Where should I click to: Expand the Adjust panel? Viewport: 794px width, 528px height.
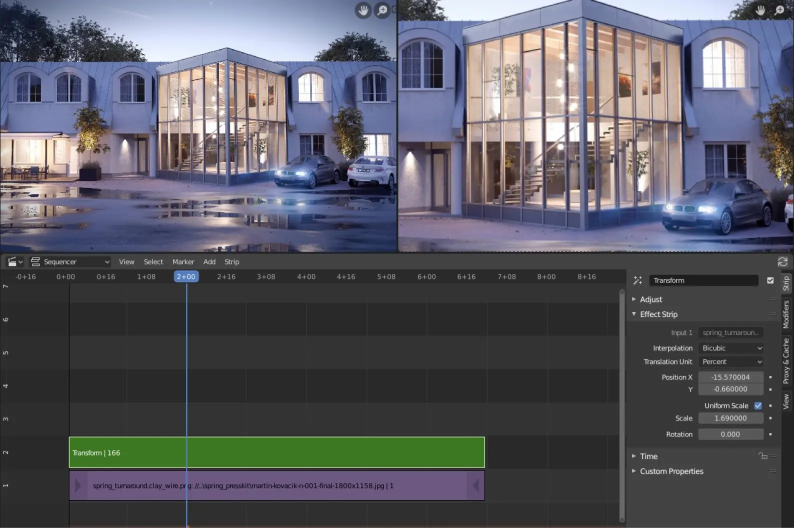(x=650, y=299)
